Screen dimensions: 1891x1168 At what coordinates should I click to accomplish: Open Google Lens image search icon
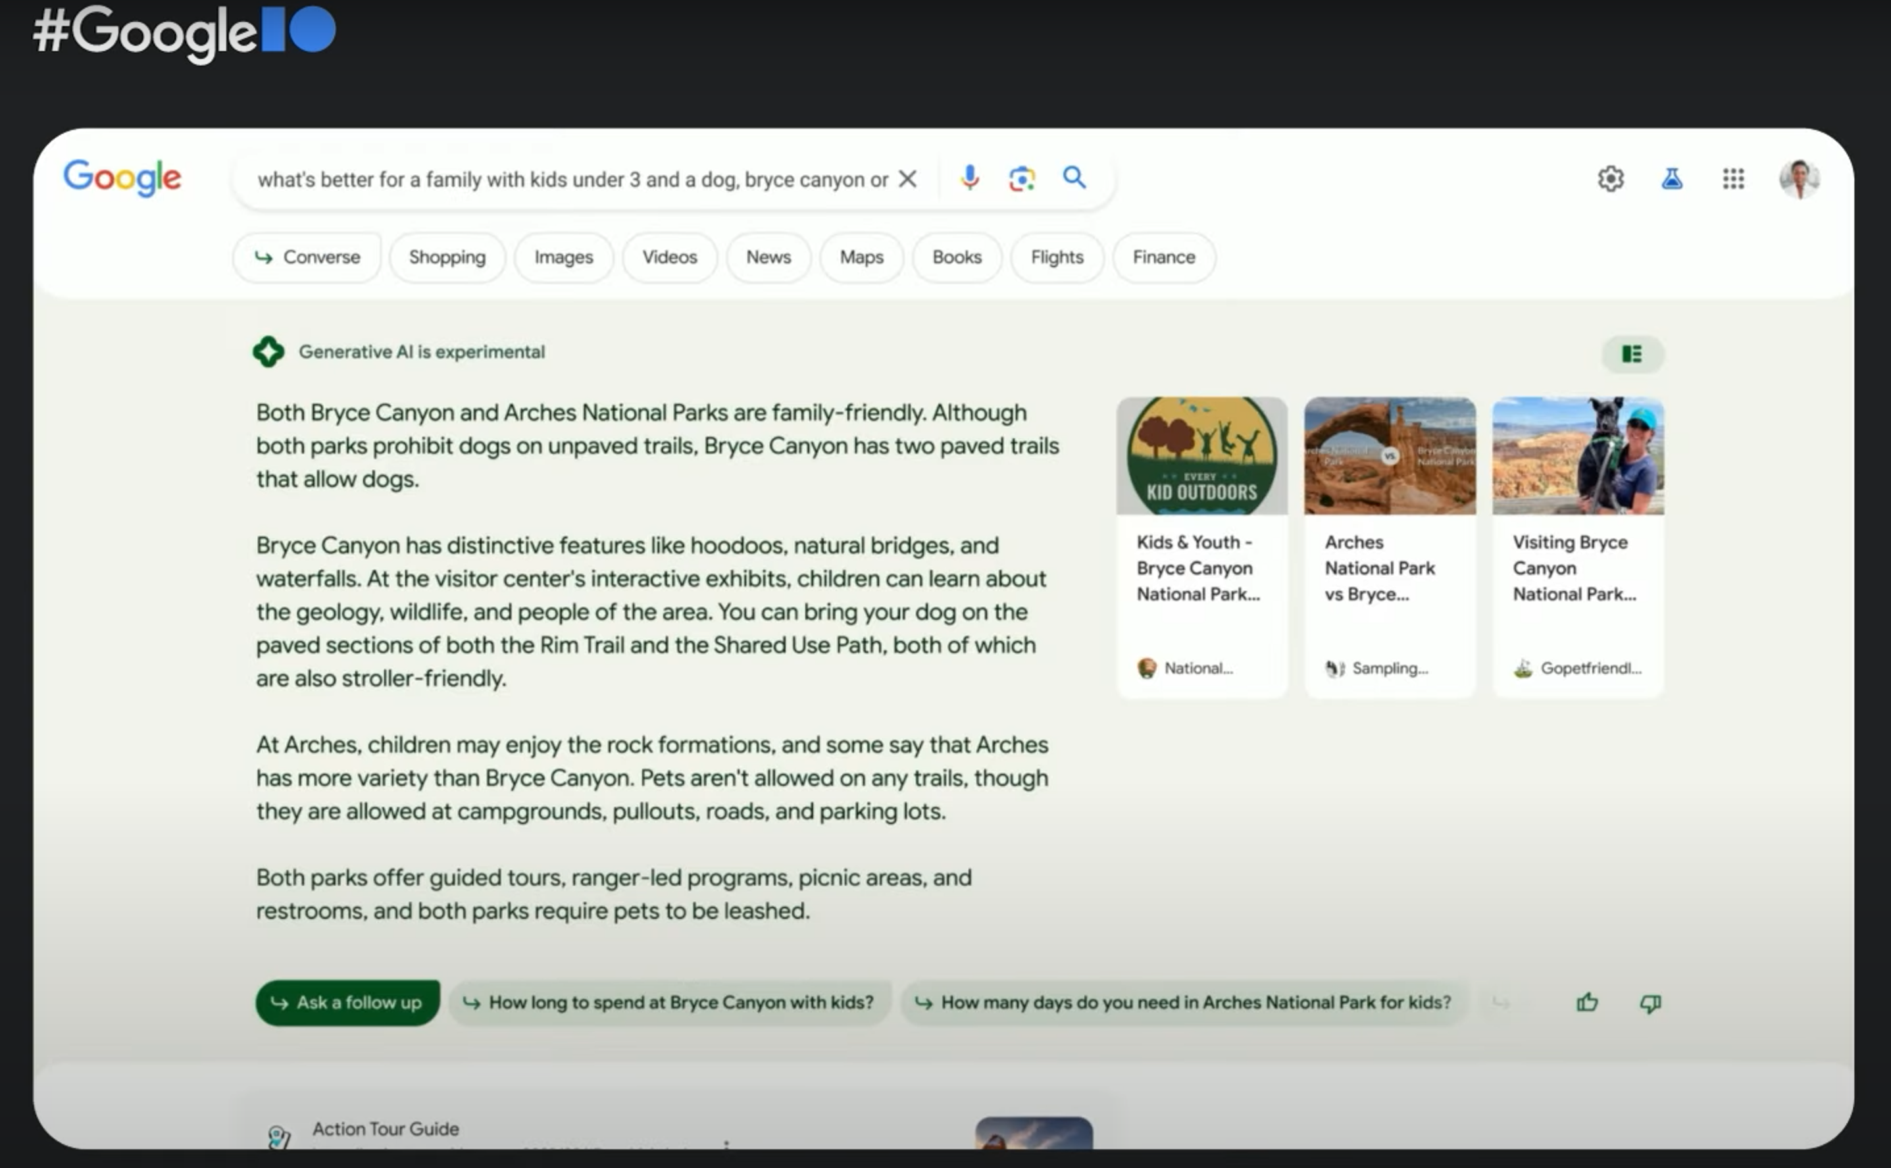[1021, 178]
